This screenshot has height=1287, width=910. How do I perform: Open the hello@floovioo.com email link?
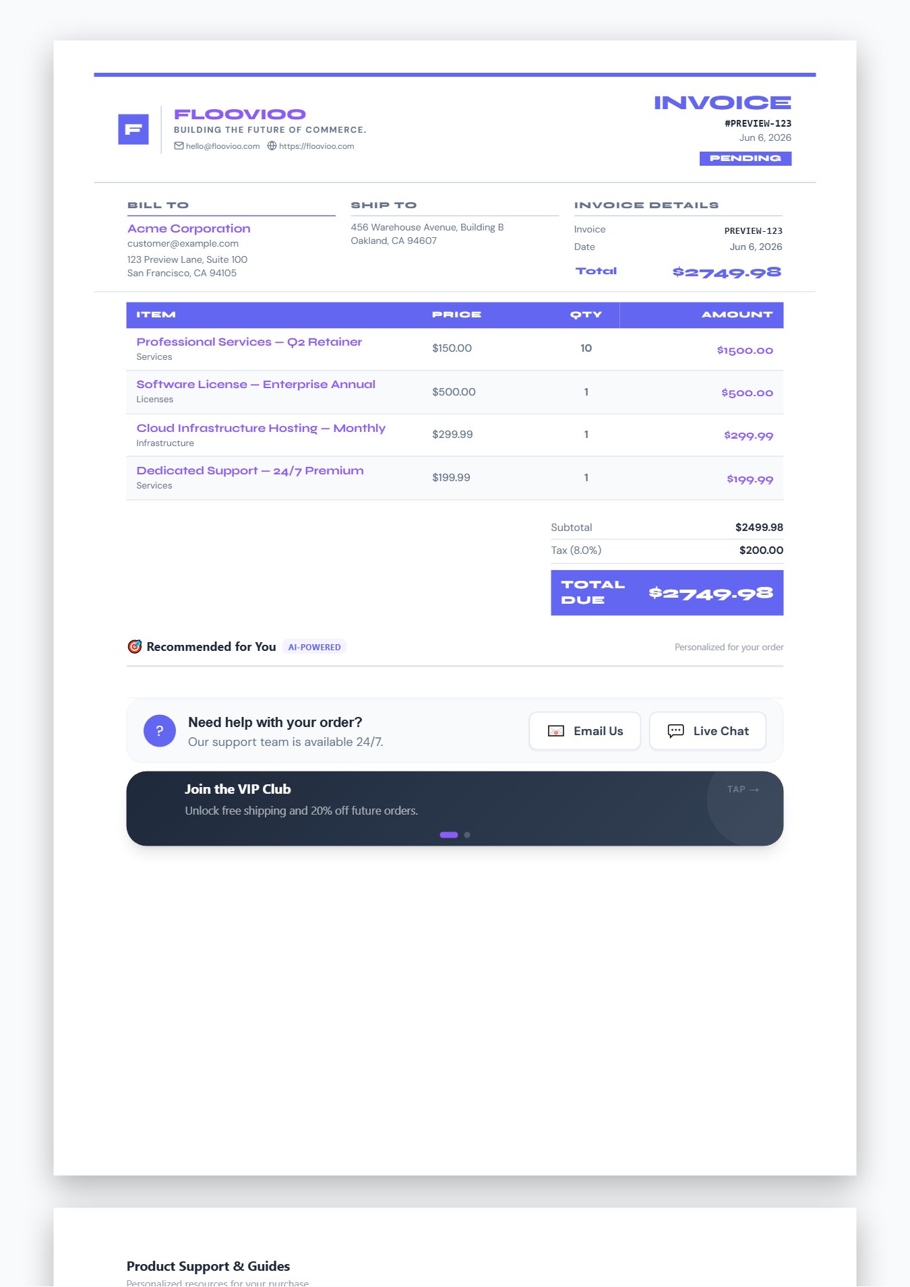pyautogui.click(x=222, y=146)
